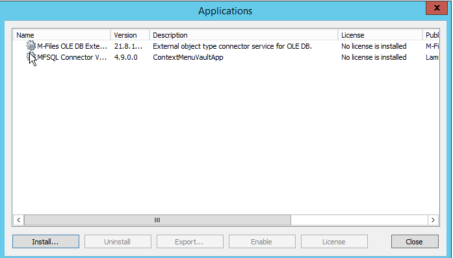This screenshot has width=453, height=258.
Task: Click the Install... button
Action: 45,242
